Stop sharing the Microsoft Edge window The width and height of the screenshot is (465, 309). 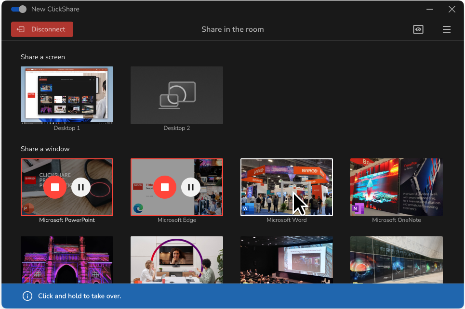165,187
